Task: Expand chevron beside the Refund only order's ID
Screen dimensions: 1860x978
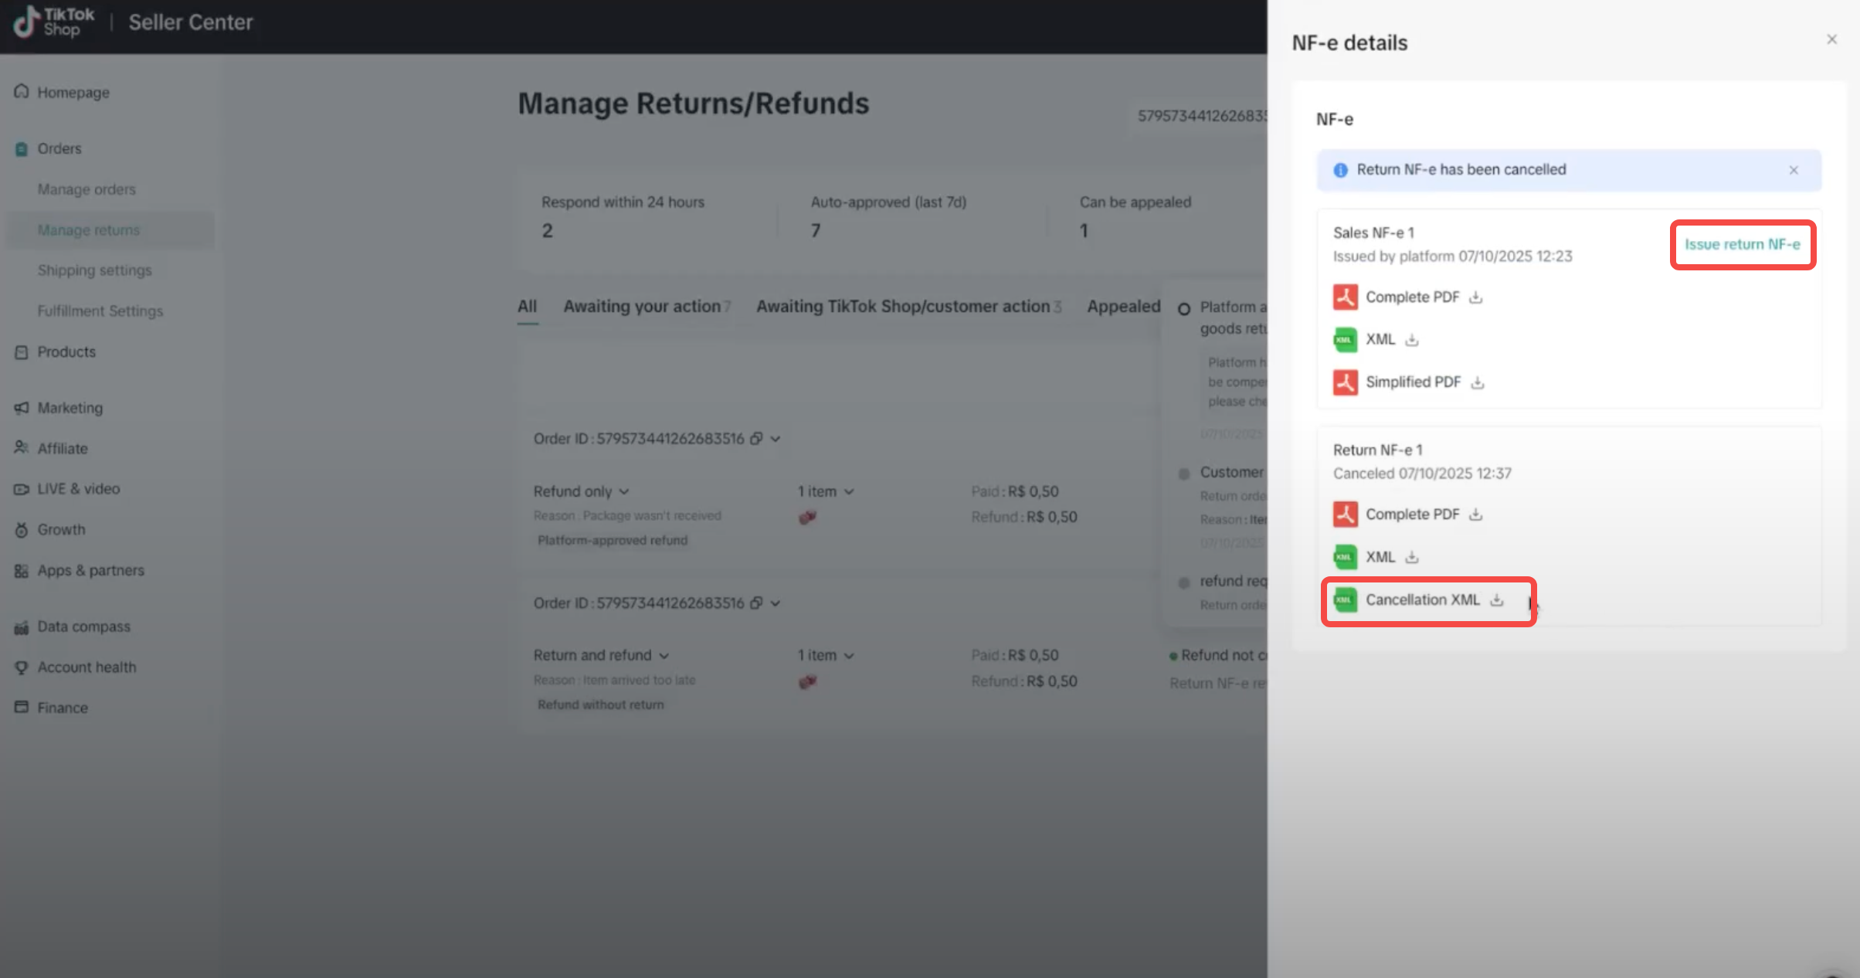Action: (x=776, y=439)
